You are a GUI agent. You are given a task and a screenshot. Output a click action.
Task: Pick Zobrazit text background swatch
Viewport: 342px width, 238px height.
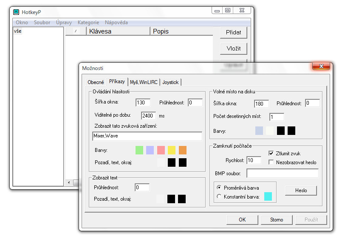click(160, 199)
